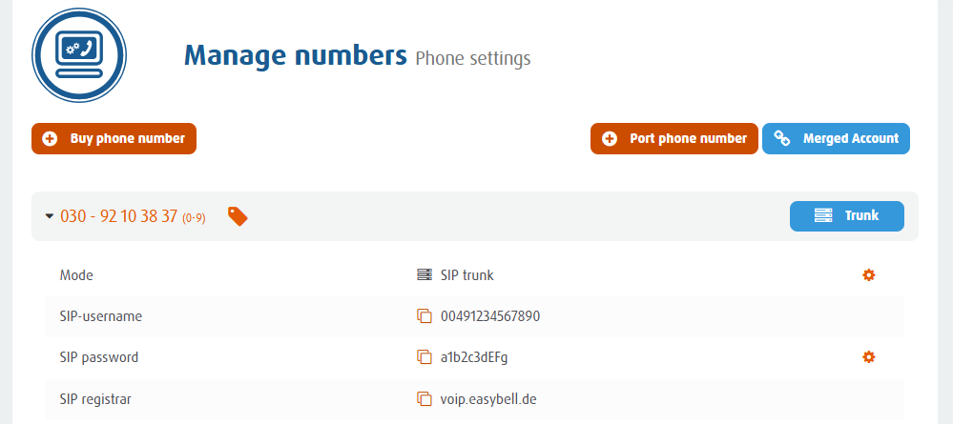Click the server icon beside SIP trunk

(x=425, y=275)
